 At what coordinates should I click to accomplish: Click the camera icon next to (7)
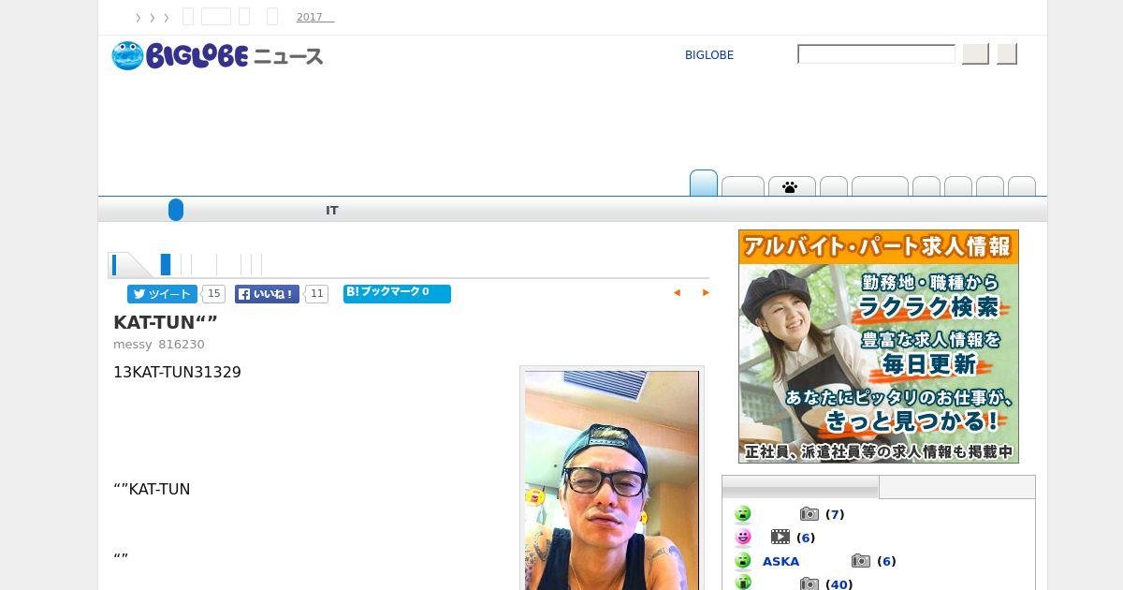point(809,514)
